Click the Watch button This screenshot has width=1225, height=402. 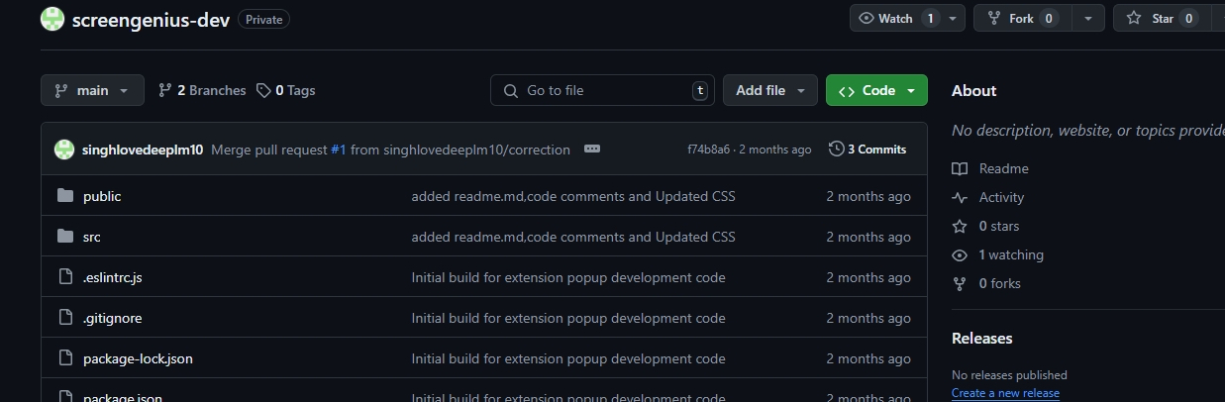[x=896, y=19]
